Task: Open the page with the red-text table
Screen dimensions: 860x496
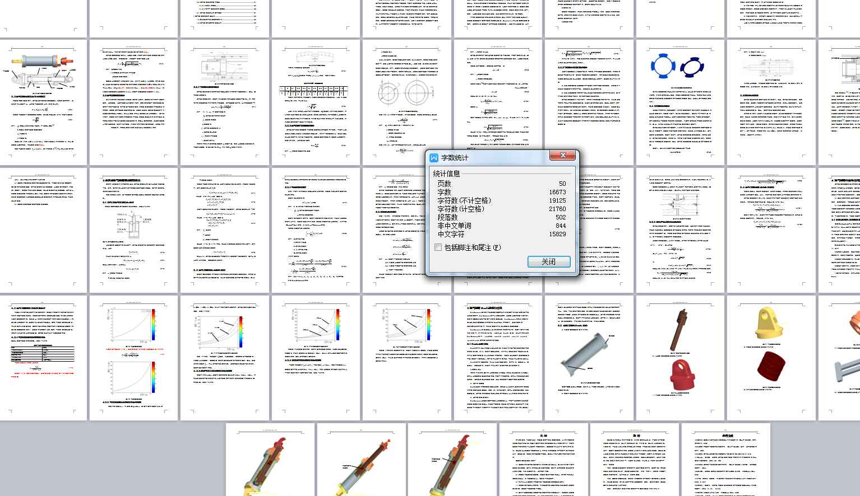Action: (43, 358)
